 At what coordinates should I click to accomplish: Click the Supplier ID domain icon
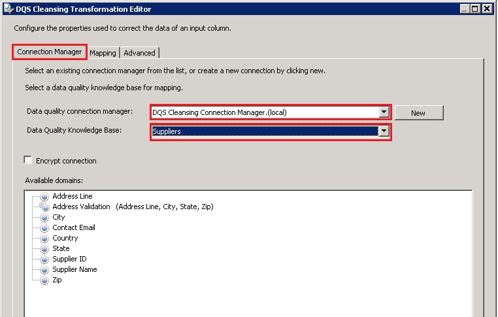pos(44,259)
